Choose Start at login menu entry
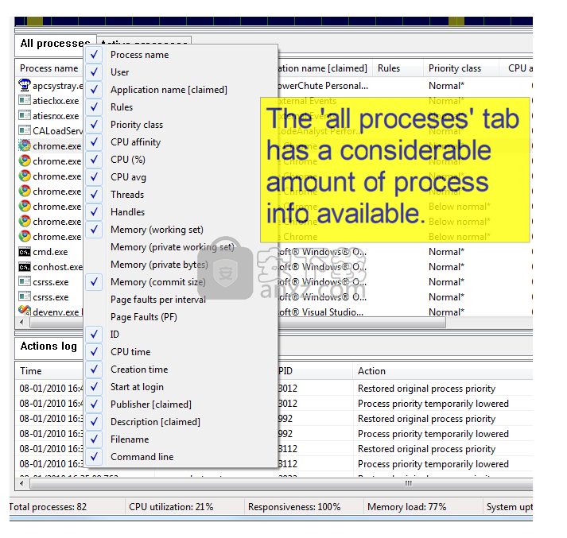The width and height of the screenshot is (567, 538). click(137, 387)
